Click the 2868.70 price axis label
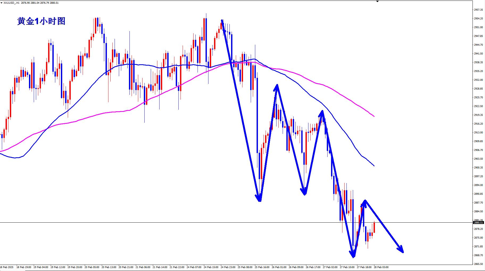Screen dimensions: 485x271 [478, 255]
